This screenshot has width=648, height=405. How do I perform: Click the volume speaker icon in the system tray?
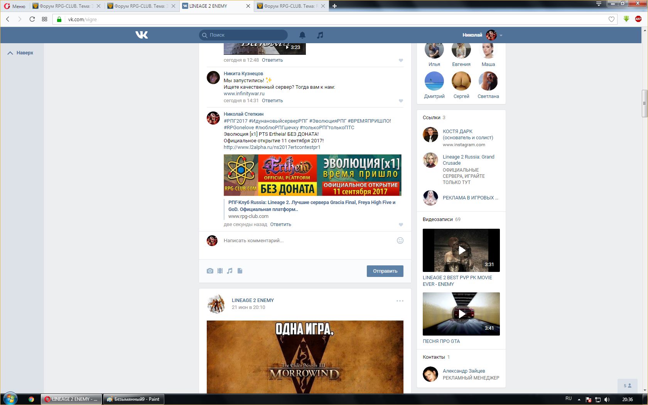[607, 400]
